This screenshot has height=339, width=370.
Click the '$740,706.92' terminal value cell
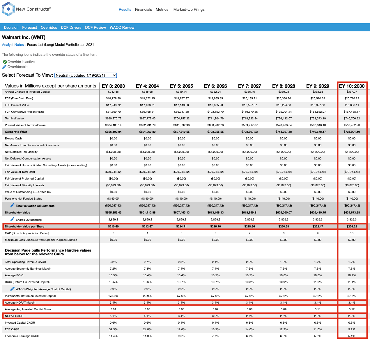[352, 119]
